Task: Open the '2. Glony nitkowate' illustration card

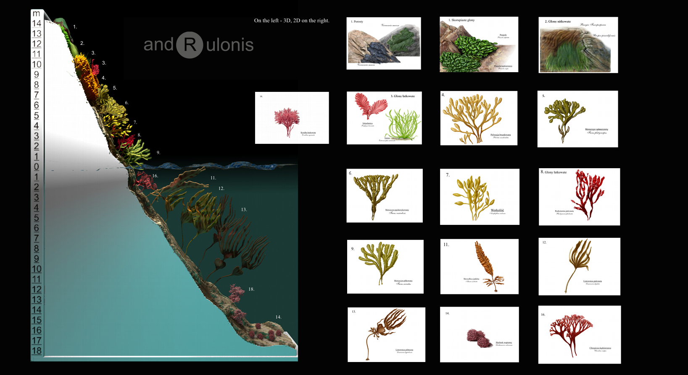Action: pyautogui.click(x=578, y=45)
